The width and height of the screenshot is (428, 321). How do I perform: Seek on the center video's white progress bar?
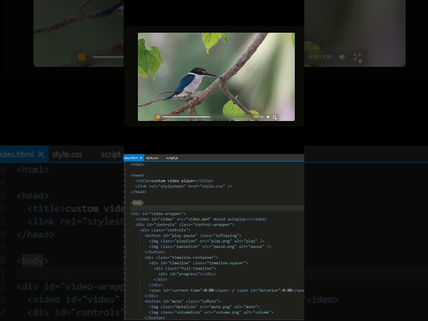tap(207, 117)
